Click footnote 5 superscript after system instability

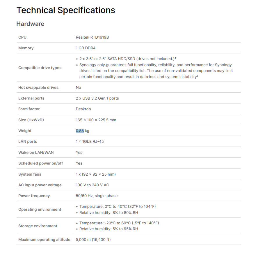[x=197, y=76]
